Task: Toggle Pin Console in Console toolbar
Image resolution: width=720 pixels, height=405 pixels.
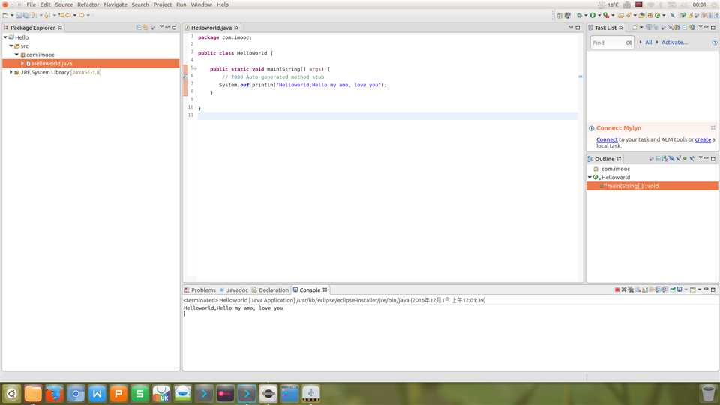Action: click(672, 289)
